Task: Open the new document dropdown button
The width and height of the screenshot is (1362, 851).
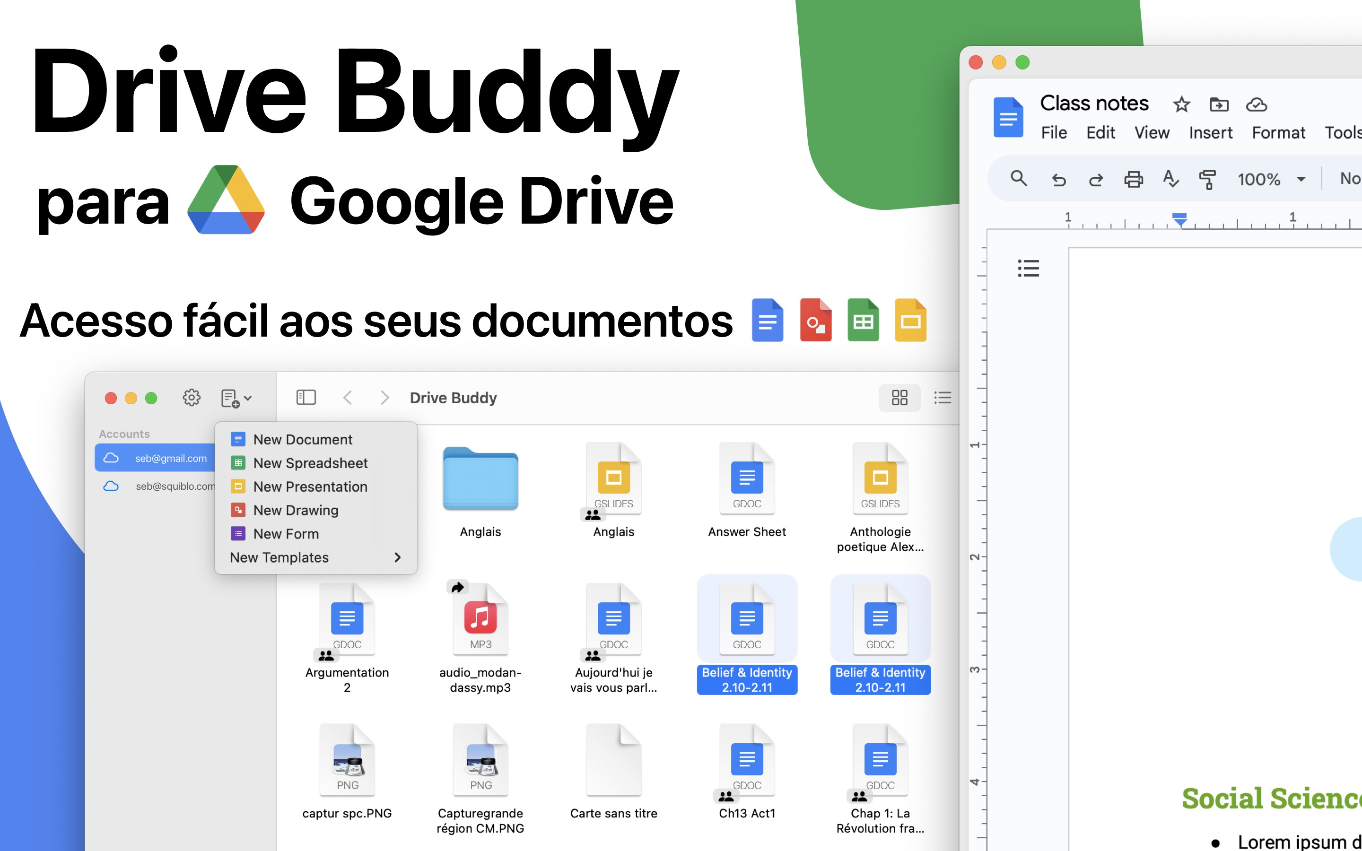Action: (236, 398)
